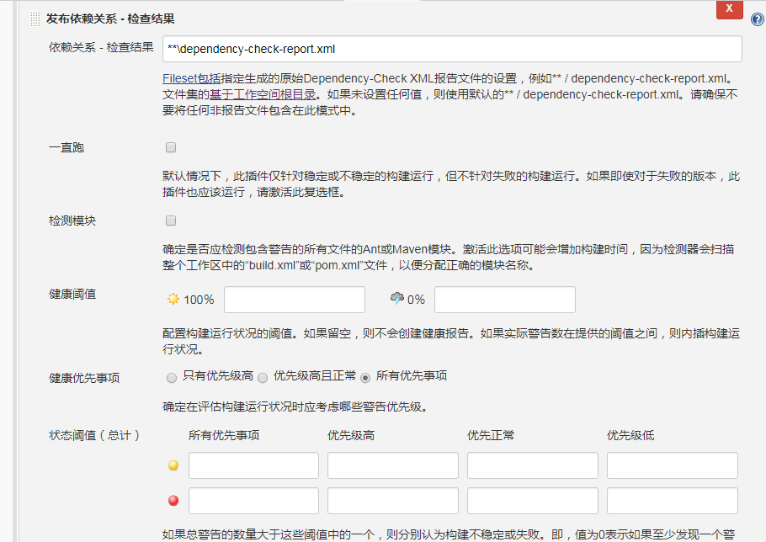Focus red row 优先级低 threshold field
This screenshot has width=766, height=542.
coord(673,501)
